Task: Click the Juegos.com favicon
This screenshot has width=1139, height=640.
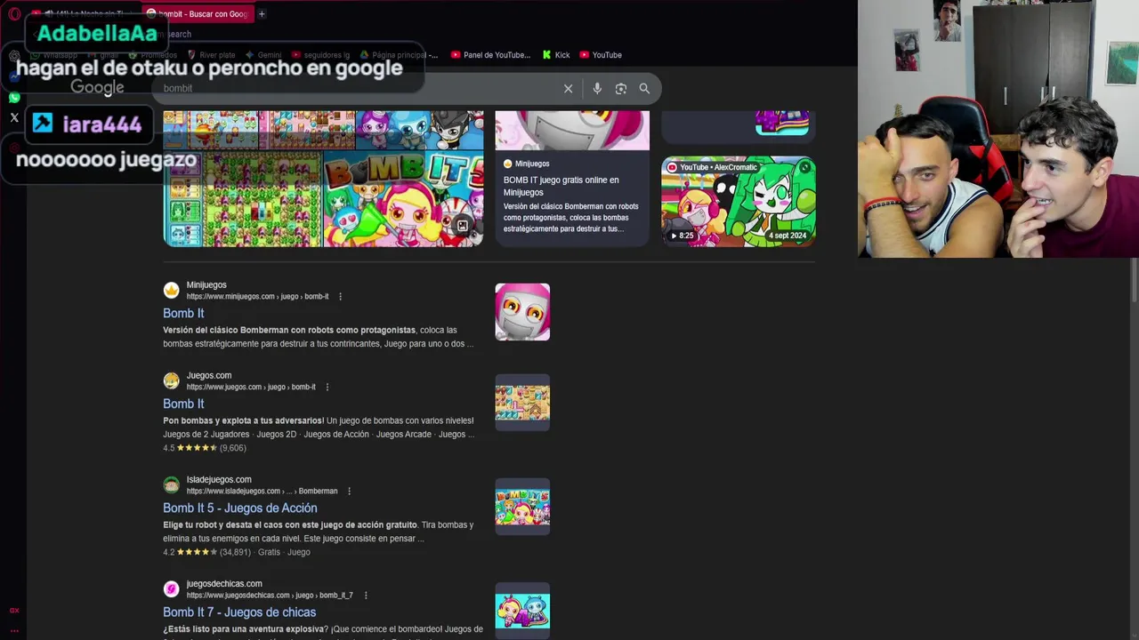Action: 171,381
